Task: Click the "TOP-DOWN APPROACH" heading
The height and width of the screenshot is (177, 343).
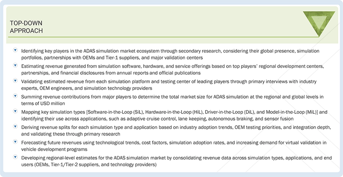Action: 26,27
